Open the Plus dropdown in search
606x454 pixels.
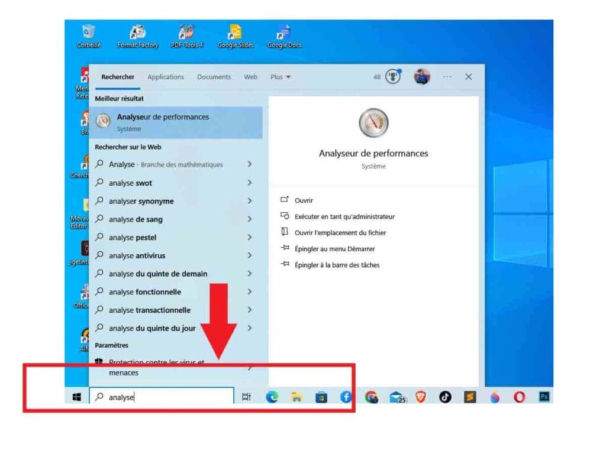(280, 77)
